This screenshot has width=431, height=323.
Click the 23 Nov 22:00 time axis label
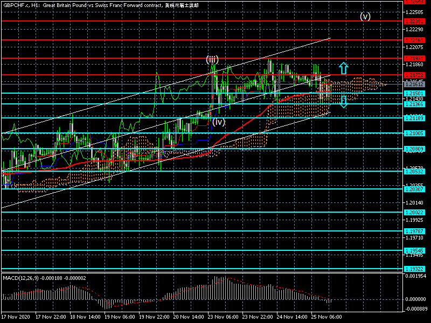click(258, 317)
